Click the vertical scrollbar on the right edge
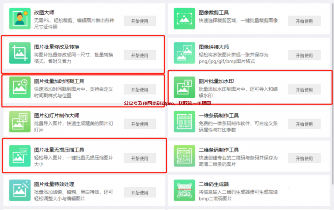The height and width of the screenshot is (210, 334). [333, 94]
